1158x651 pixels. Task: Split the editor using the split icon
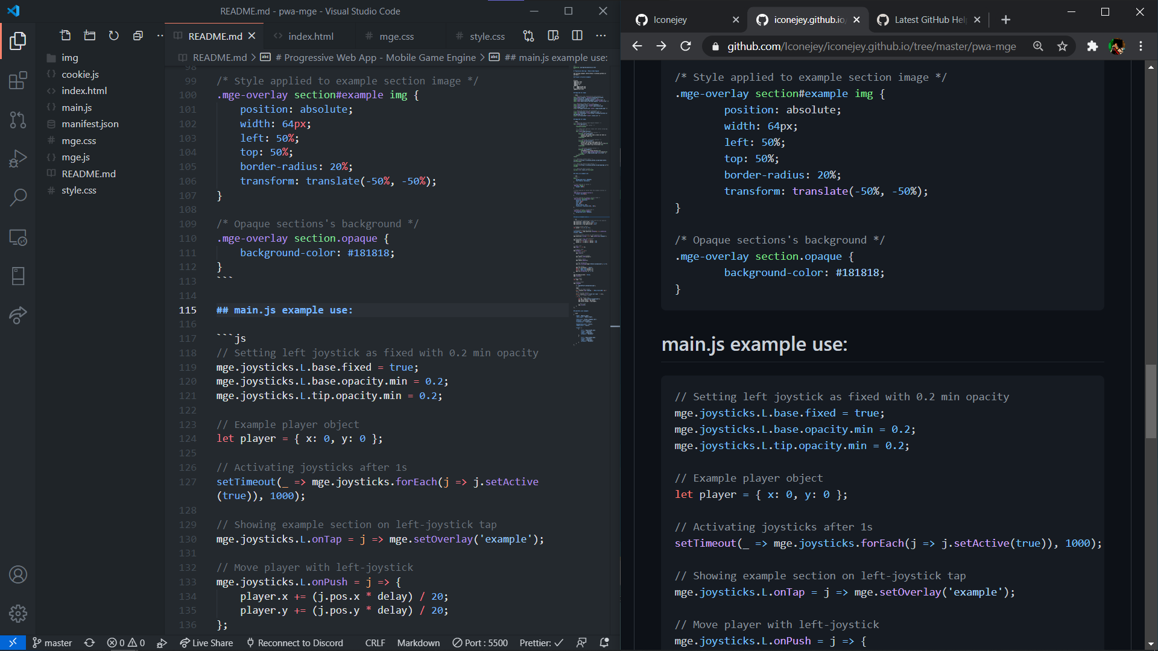click(x=577, y=36)
